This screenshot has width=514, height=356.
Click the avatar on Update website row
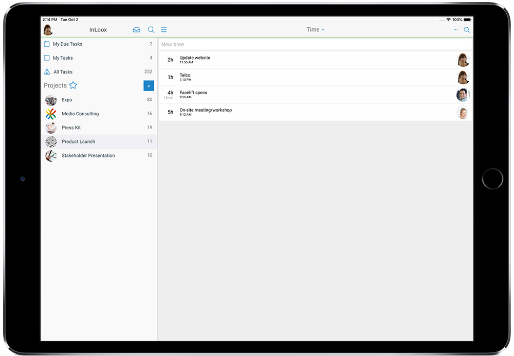463,60
